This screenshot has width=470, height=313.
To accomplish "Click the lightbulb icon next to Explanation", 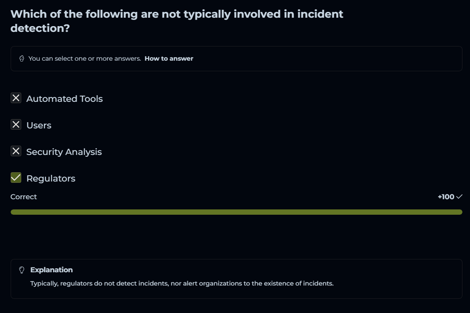I will point(21,270).
